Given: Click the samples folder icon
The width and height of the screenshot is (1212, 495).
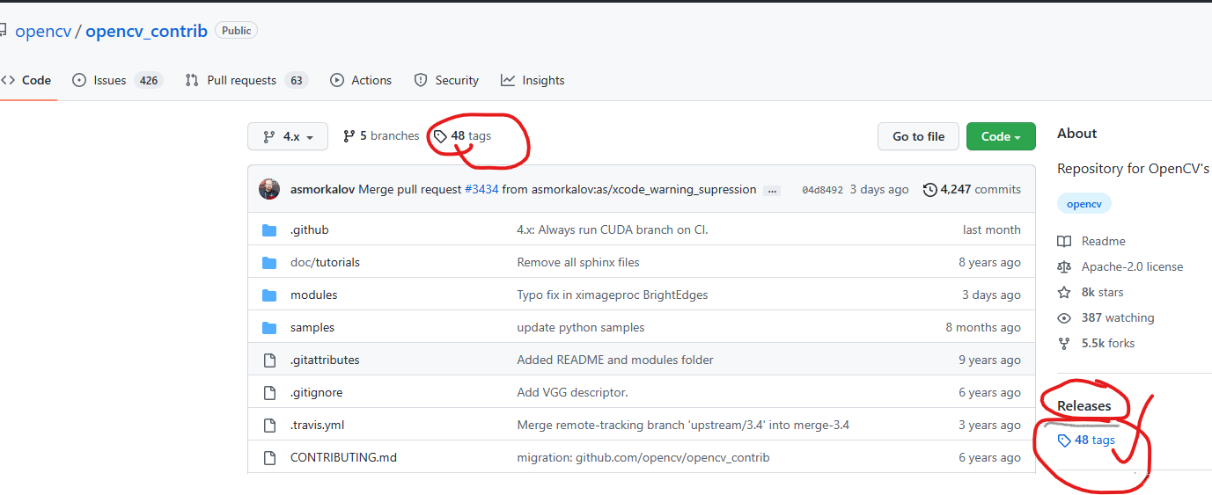Looking at the screenshot, I should pyautogui.click(x=269, y=328).
